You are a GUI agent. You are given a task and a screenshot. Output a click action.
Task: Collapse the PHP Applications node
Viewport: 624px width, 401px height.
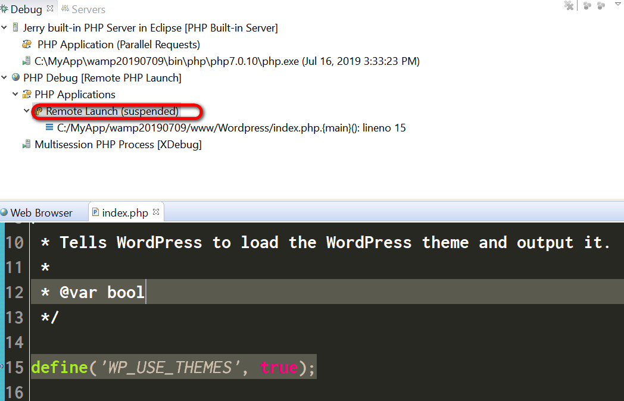click(15, 94)
